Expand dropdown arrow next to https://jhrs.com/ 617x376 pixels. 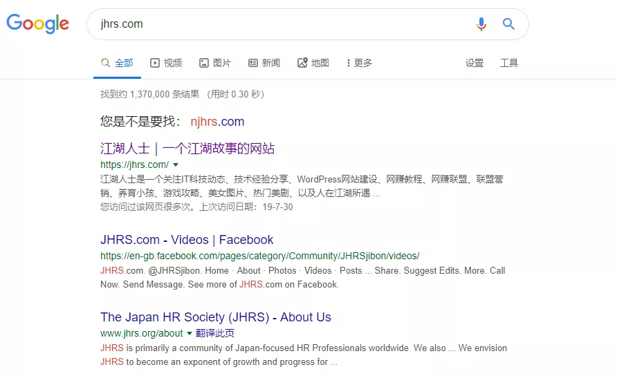176,164
